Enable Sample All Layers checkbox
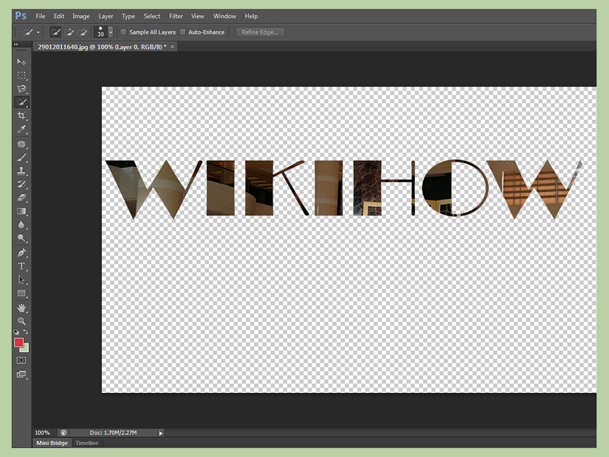 (123, 32)
